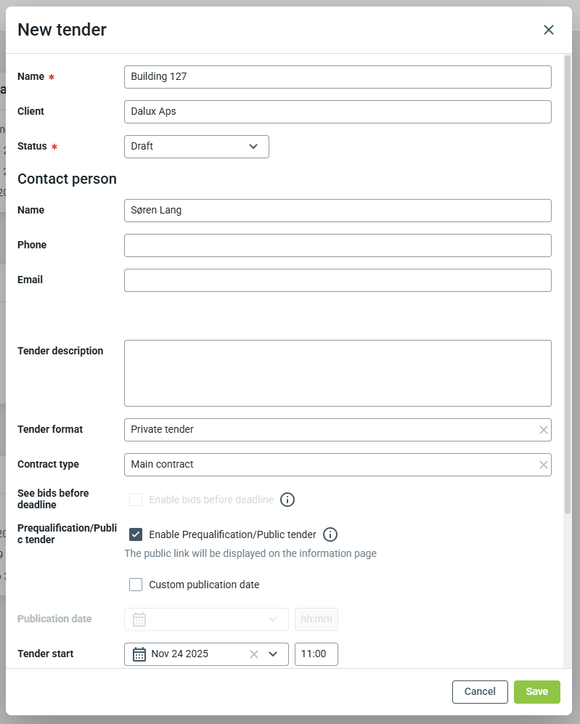
Task: Clear the Tender start date with X
Action: [254, 654]
